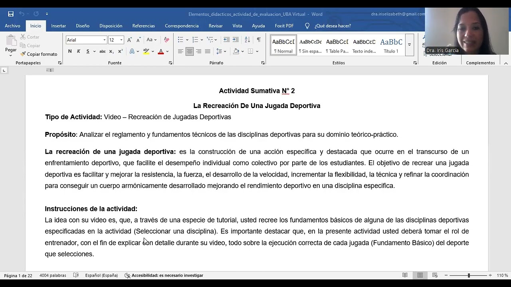Expand the styles gallery More arrow
The height and width of the screenshot is (287, 511).
pos(409,45)
